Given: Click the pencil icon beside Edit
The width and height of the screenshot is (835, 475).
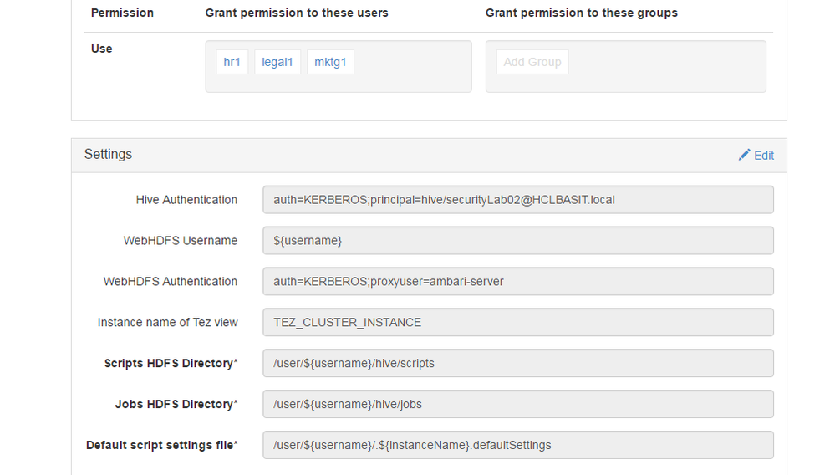Looking at the screenshot, I should tap(744, 155).
